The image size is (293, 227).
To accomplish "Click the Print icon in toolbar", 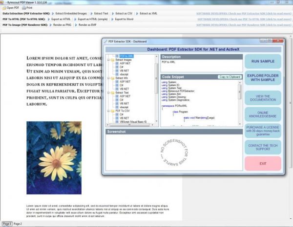I will (x=24, y=8).
